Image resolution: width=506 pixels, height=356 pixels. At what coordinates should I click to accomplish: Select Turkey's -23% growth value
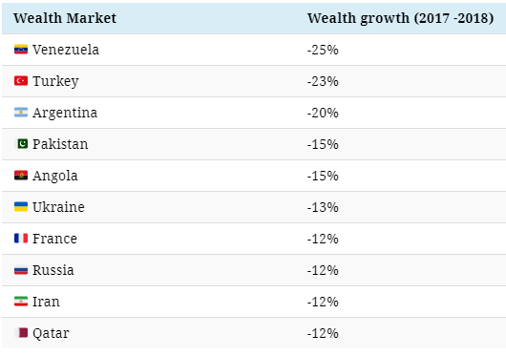[x=323, y=81]
